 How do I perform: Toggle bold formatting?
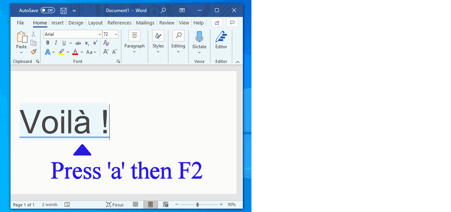(x=48, y=43)
